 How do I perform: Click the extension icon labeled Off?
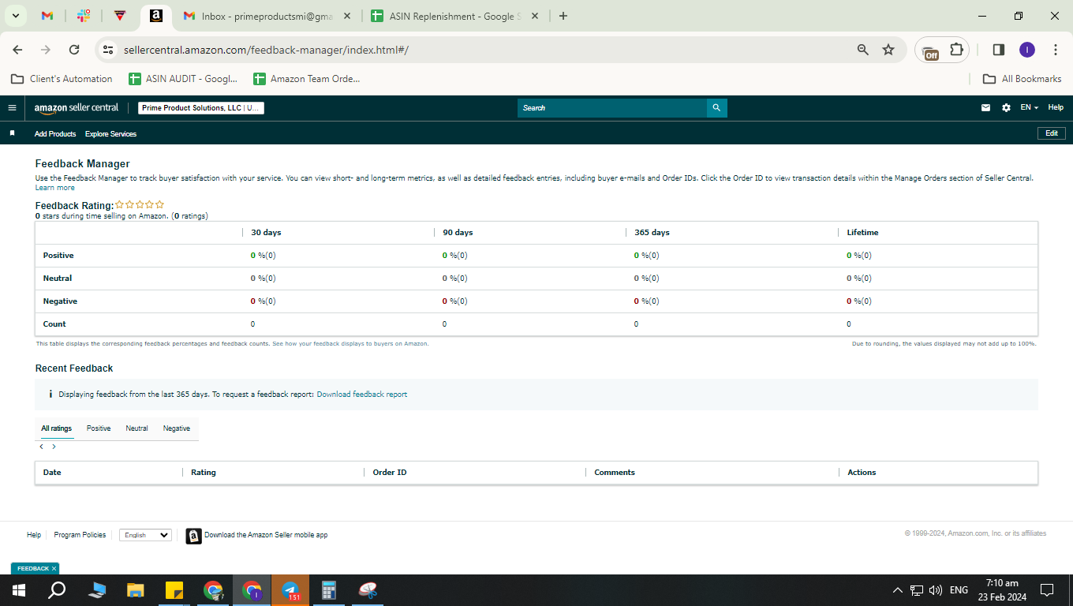(931, 51)
